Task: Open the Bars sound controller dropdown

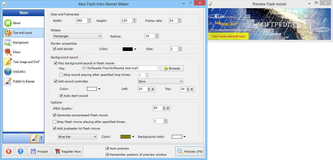Action: click(x=161, y=81)
